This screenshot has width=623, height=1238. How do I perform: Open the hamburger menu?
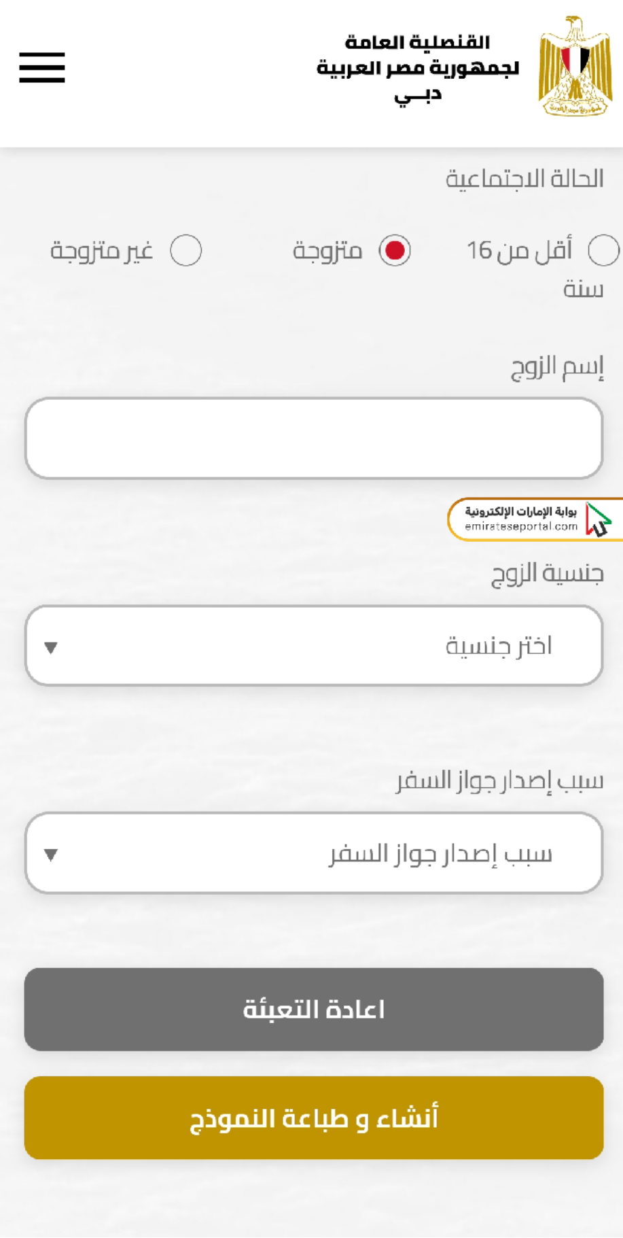coord(42,67)
